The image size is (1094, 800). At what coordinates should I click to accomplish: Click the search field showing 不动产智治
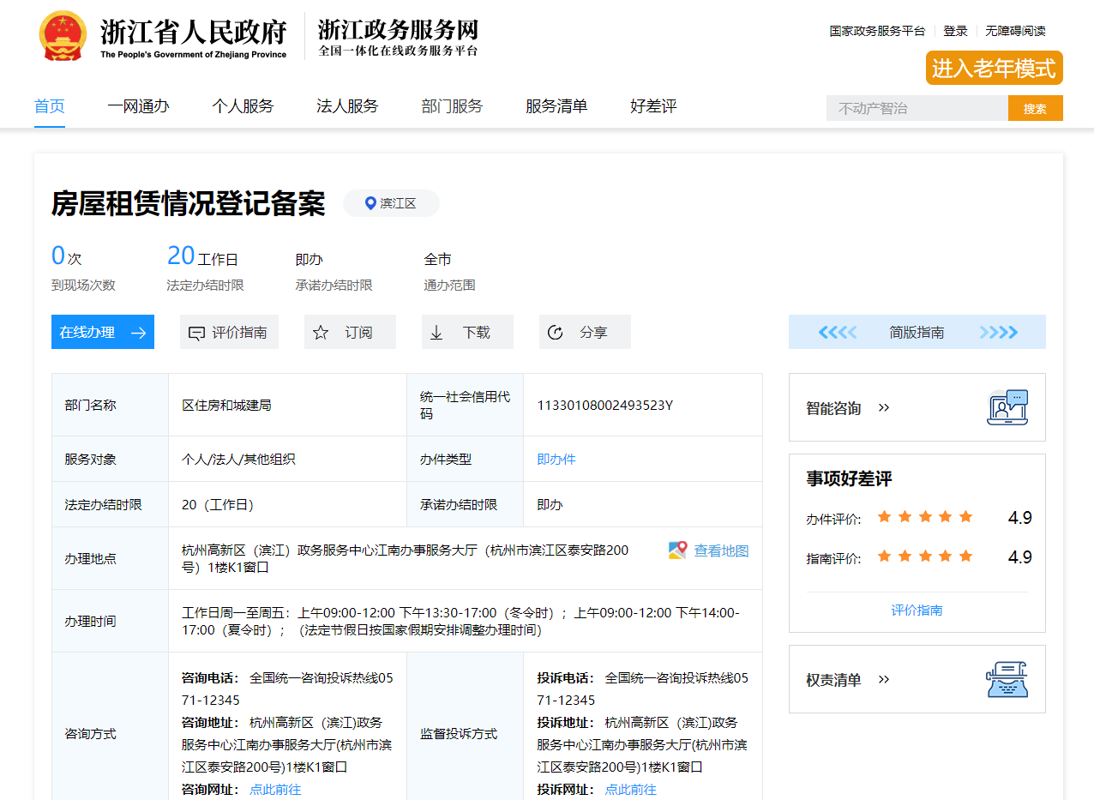[x=917, y=109]
